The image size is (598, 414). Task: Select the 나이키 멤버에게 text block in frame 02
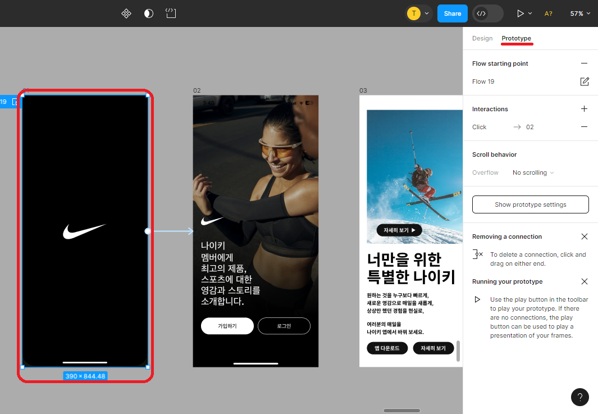pyautogui.click(x=230, y=273)
